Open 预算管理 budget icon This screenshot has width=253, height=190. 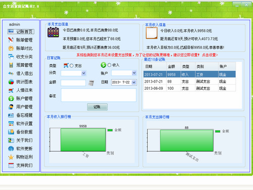(11, 65)
